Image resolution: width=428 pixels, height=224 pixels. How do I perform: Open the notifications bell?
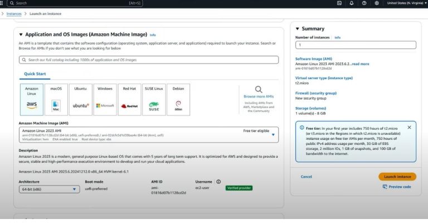point(352,3)
